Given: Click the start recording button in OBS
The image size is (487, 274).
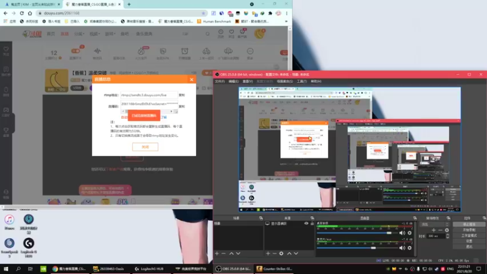Looking at the screenshot, I should tap(469, 230).
